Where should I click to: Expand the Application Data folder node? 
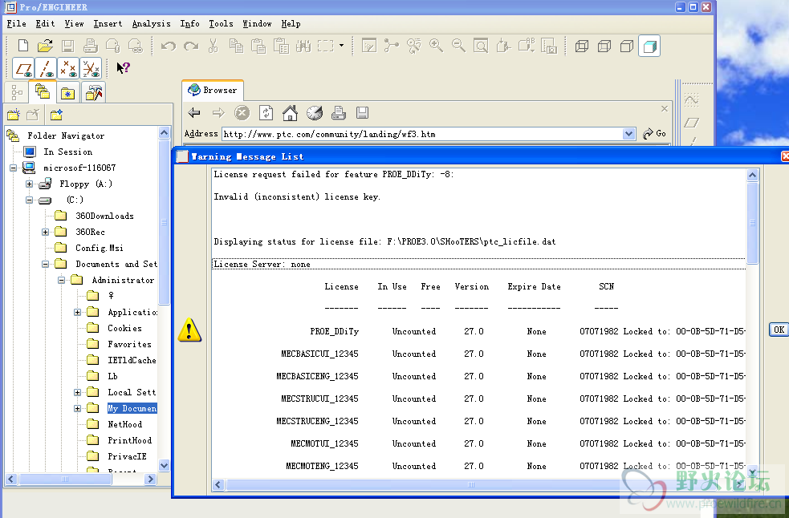(78, 312)
